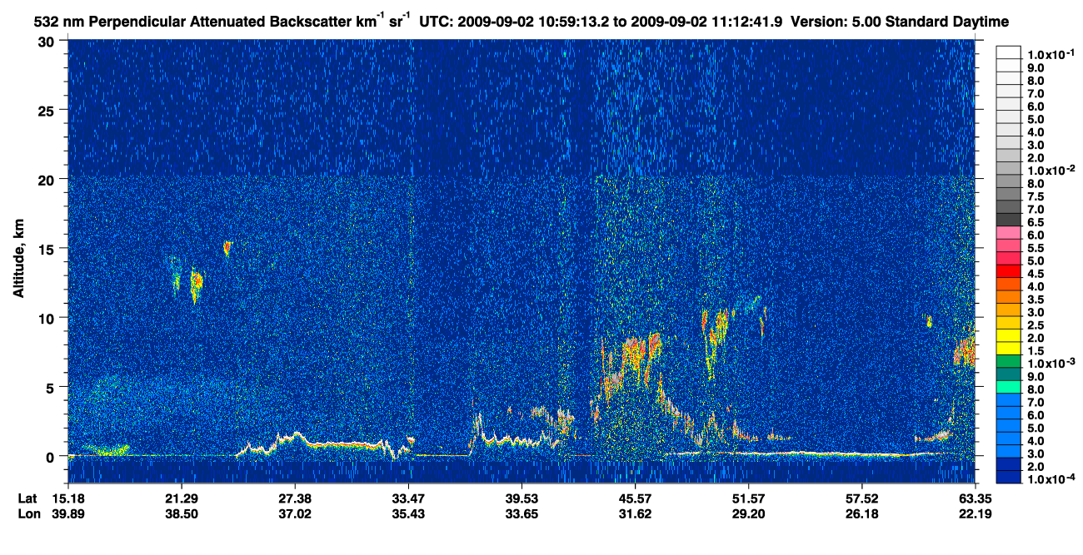This screenshot has height=555, width=1083.
Task: Click colorbar label '2.5'
Action: 1036,325
